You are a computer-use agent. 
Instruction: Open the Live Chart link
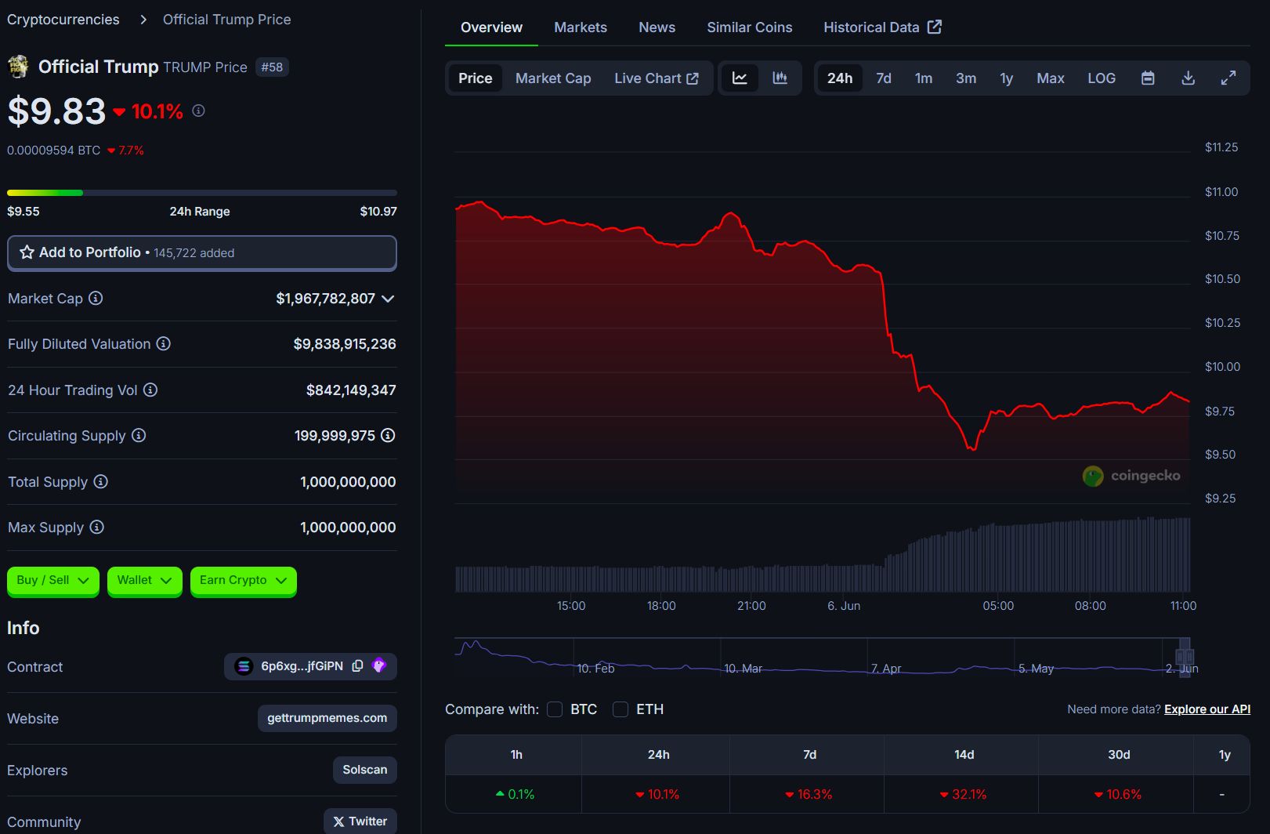657,78
